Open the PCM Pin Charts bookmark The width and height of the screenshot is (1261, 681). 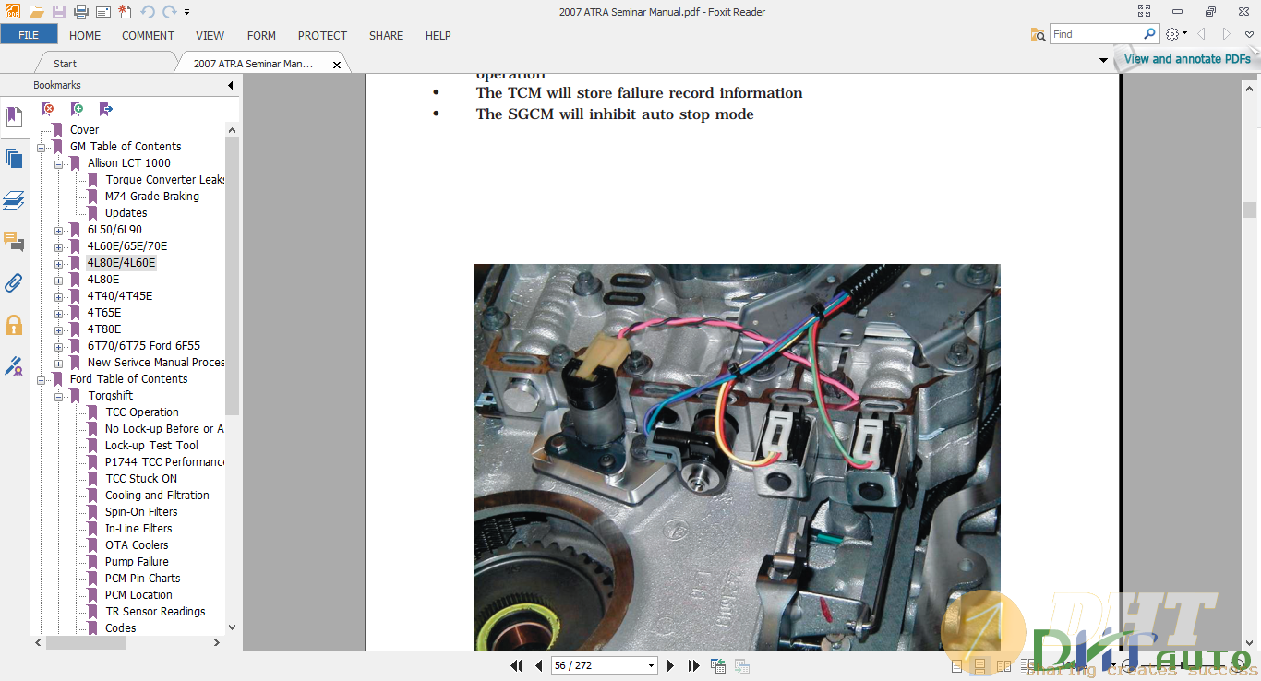click(x=143, y=579)
